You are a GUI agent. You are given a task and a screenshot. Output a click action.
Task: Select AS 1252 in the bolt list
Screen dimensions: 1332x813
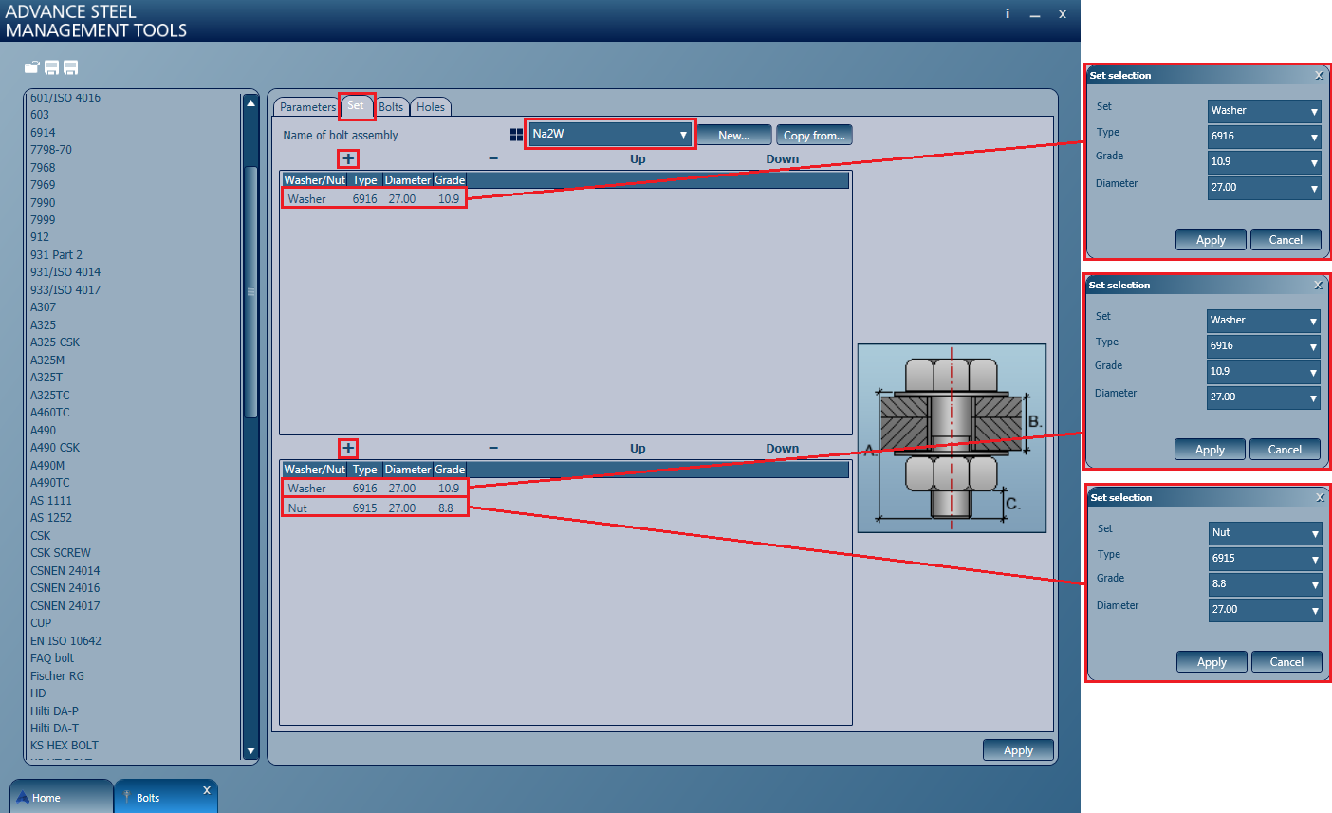pos(51,518)
